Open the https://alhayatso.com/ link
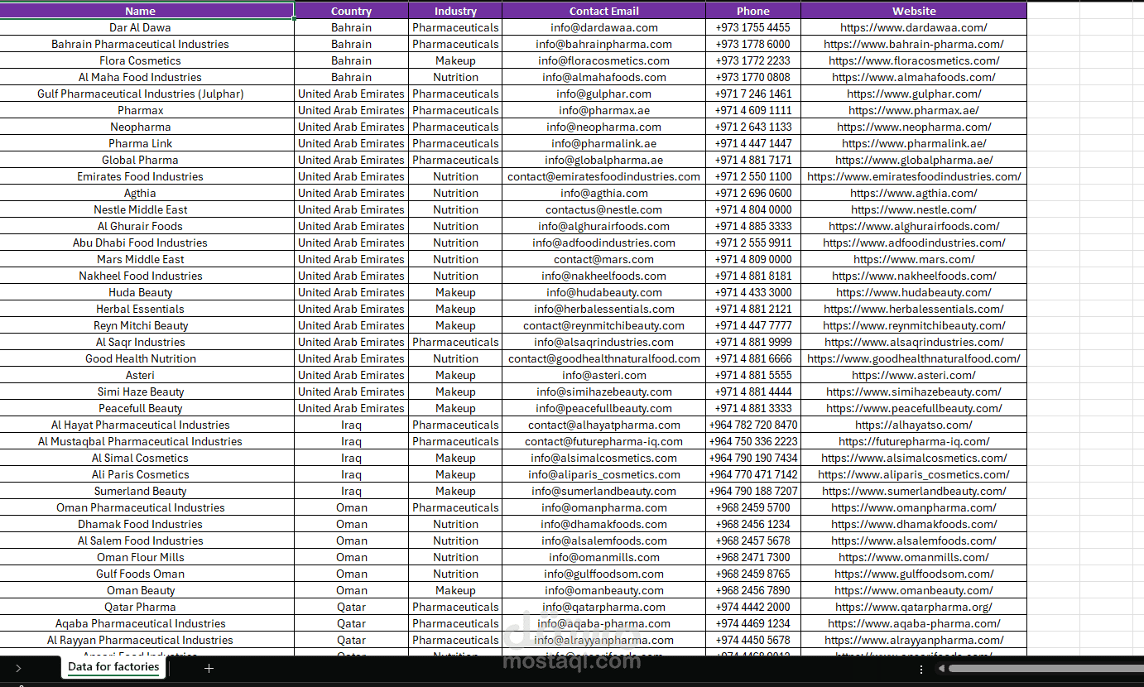 click(x=914, y=425)
